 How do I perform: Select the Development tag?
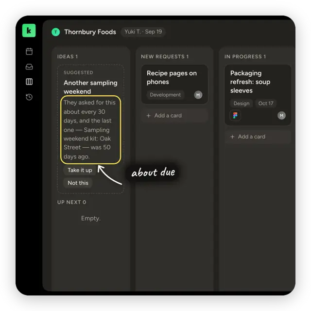165,95
